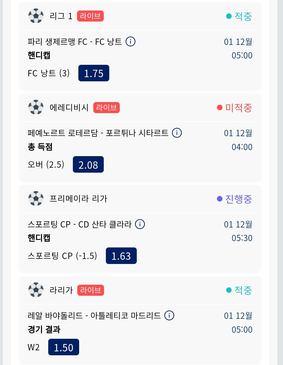
Task: Click the 라이브 badge next to 에레디비시
Action: coord(106,107)
